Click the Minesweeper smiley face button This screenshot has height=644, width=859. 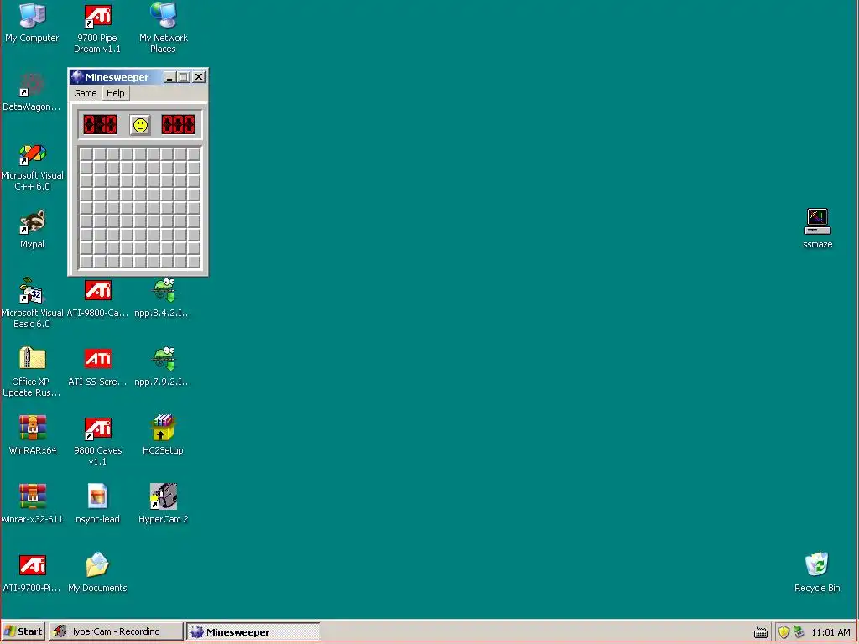140,126
